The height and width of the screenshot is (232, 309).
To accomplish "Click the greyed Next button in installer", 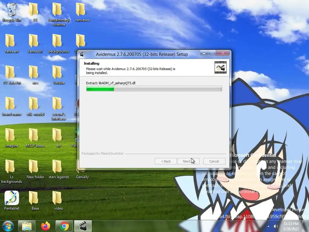I will click(x=188, y=161).
